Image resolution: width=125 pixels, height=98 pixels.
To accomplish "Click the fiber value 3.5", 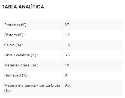I will coord(67,55).
